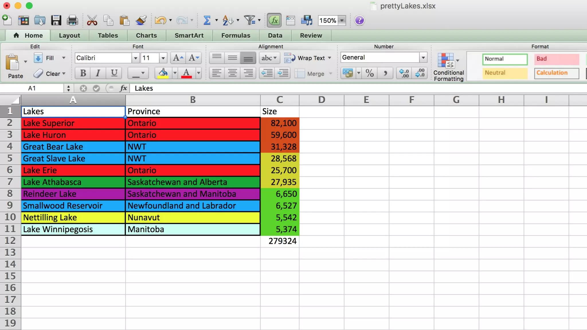Viewport: 587px width, 330px height.
Task: Toggle Italic formatting button
Action: 98,73
